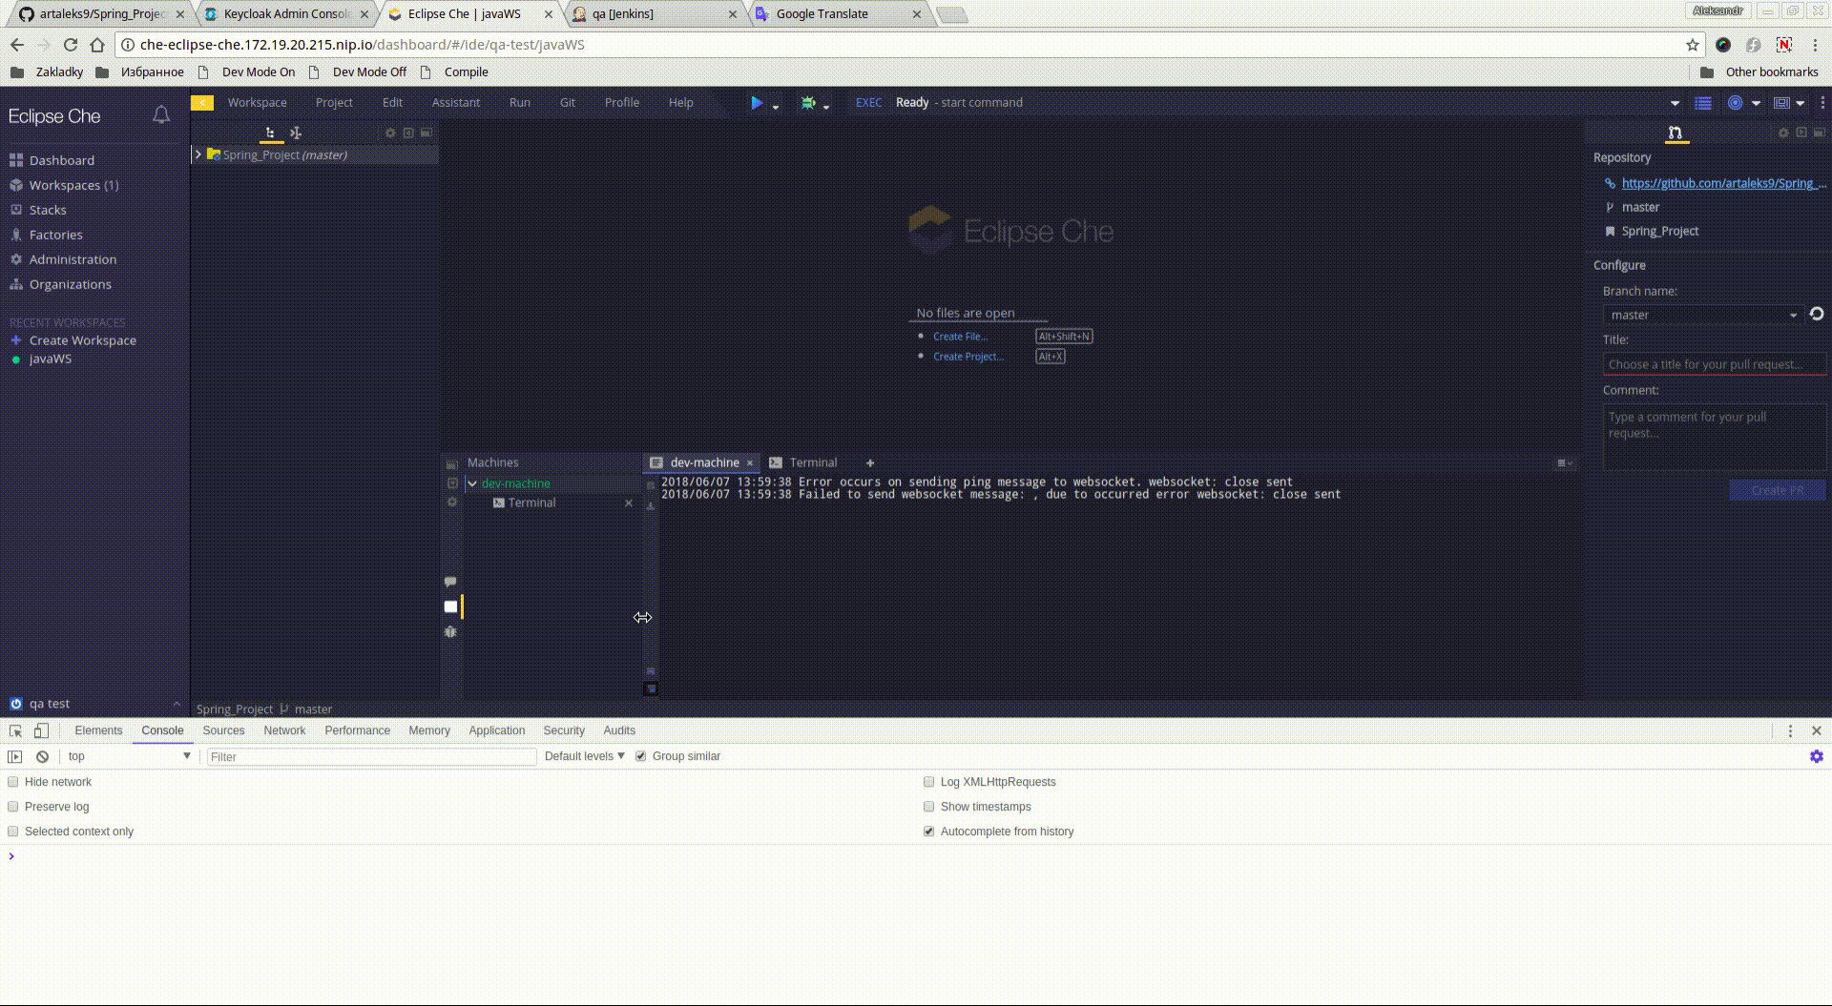Switch to the Network tab in DevTools

click(284, 730)
